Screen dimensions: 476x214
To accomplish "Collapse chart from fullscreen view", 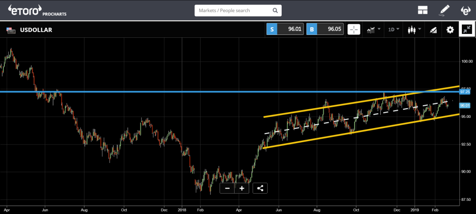I will click(467, 30).
